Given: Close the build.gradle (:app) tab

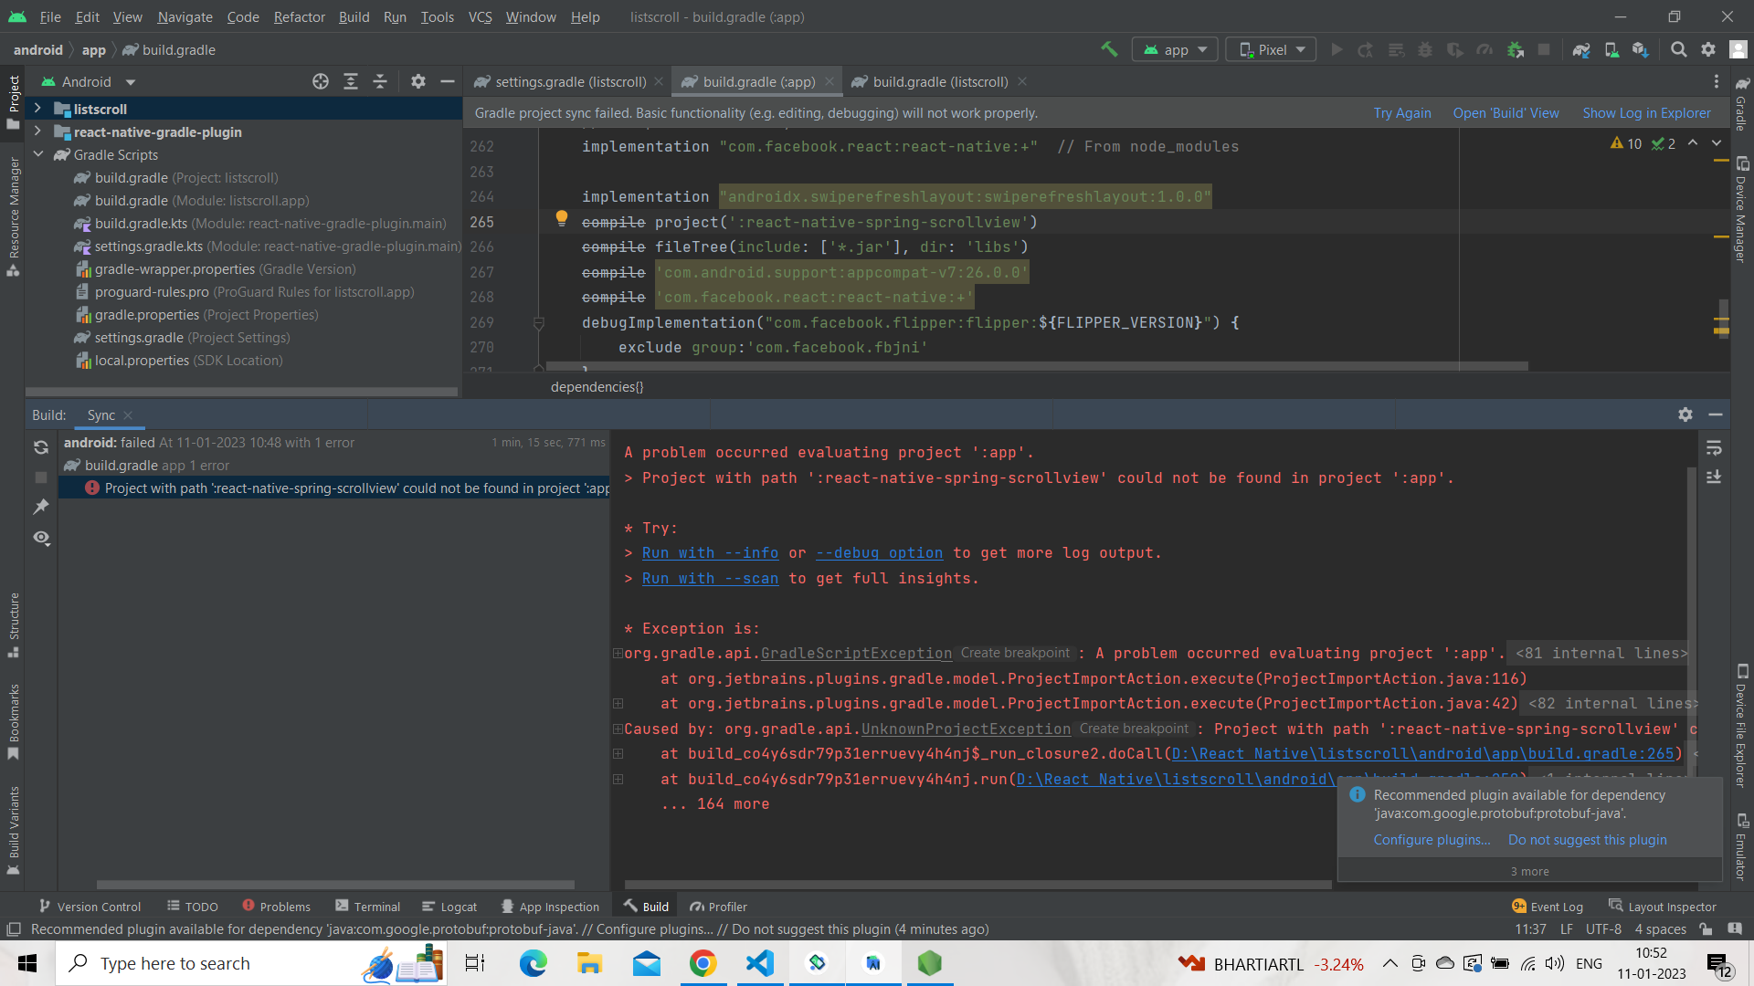Looking at the screenshot, I should pos(829,81).
